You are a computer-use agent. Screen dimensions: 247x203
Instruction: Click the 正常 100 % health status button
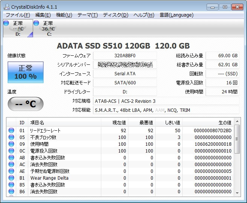click(26, 72)
